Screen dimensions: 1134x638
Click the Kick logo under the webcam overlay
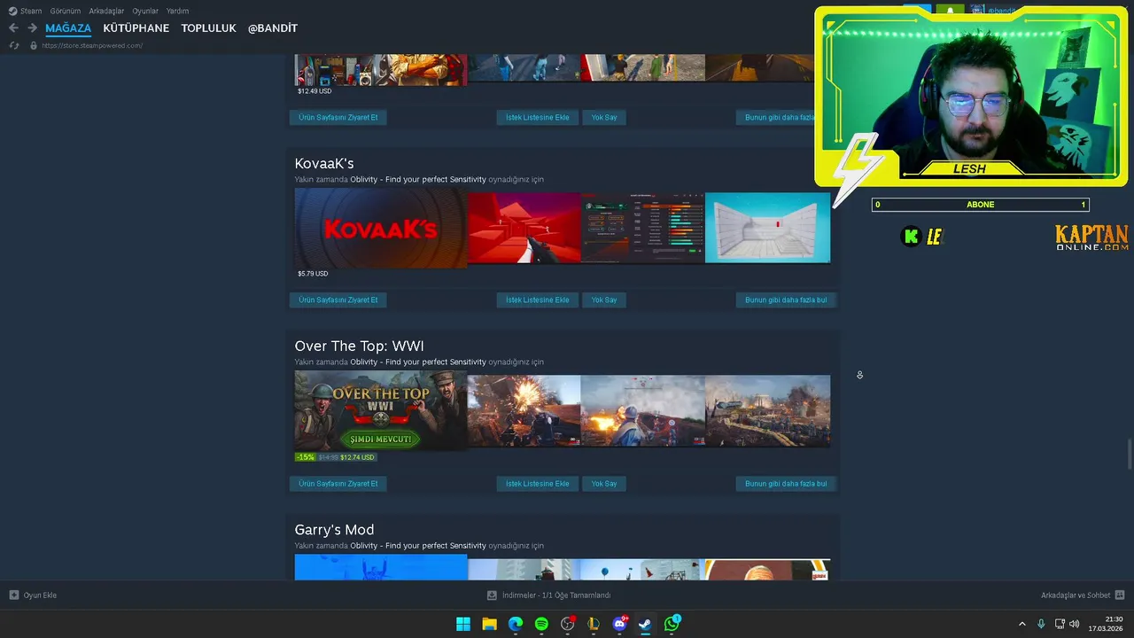click(x=911, y=237)
